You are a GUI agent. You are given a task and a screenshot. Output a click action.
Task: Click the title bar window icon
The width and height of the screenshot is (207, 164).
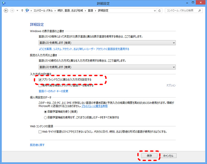(x=4, y=3)
